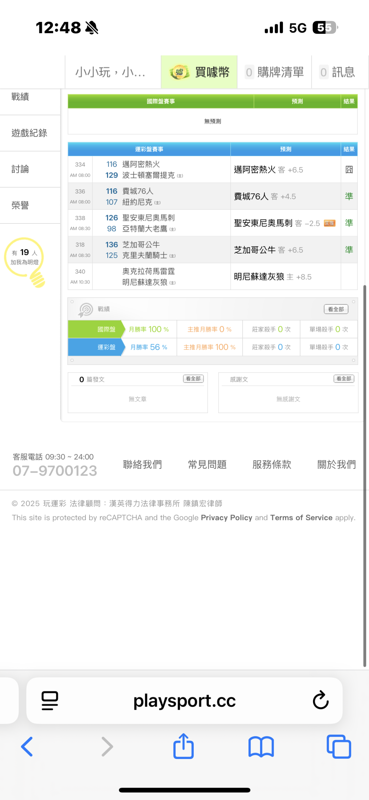Select 討論 in the sidebar
369x800 pixels.
point(20,169)
